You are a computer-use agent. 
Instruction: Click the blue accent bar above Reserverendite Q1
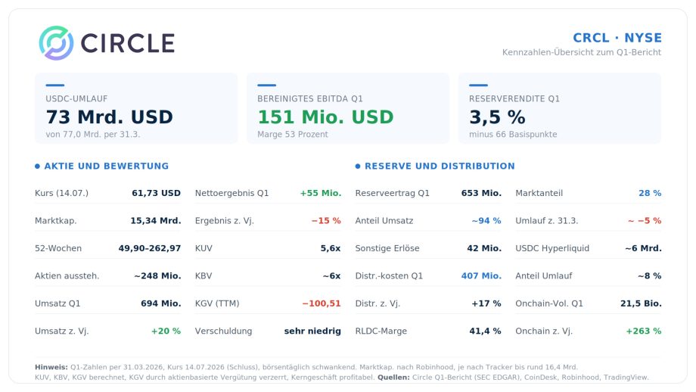click(478, 85)
